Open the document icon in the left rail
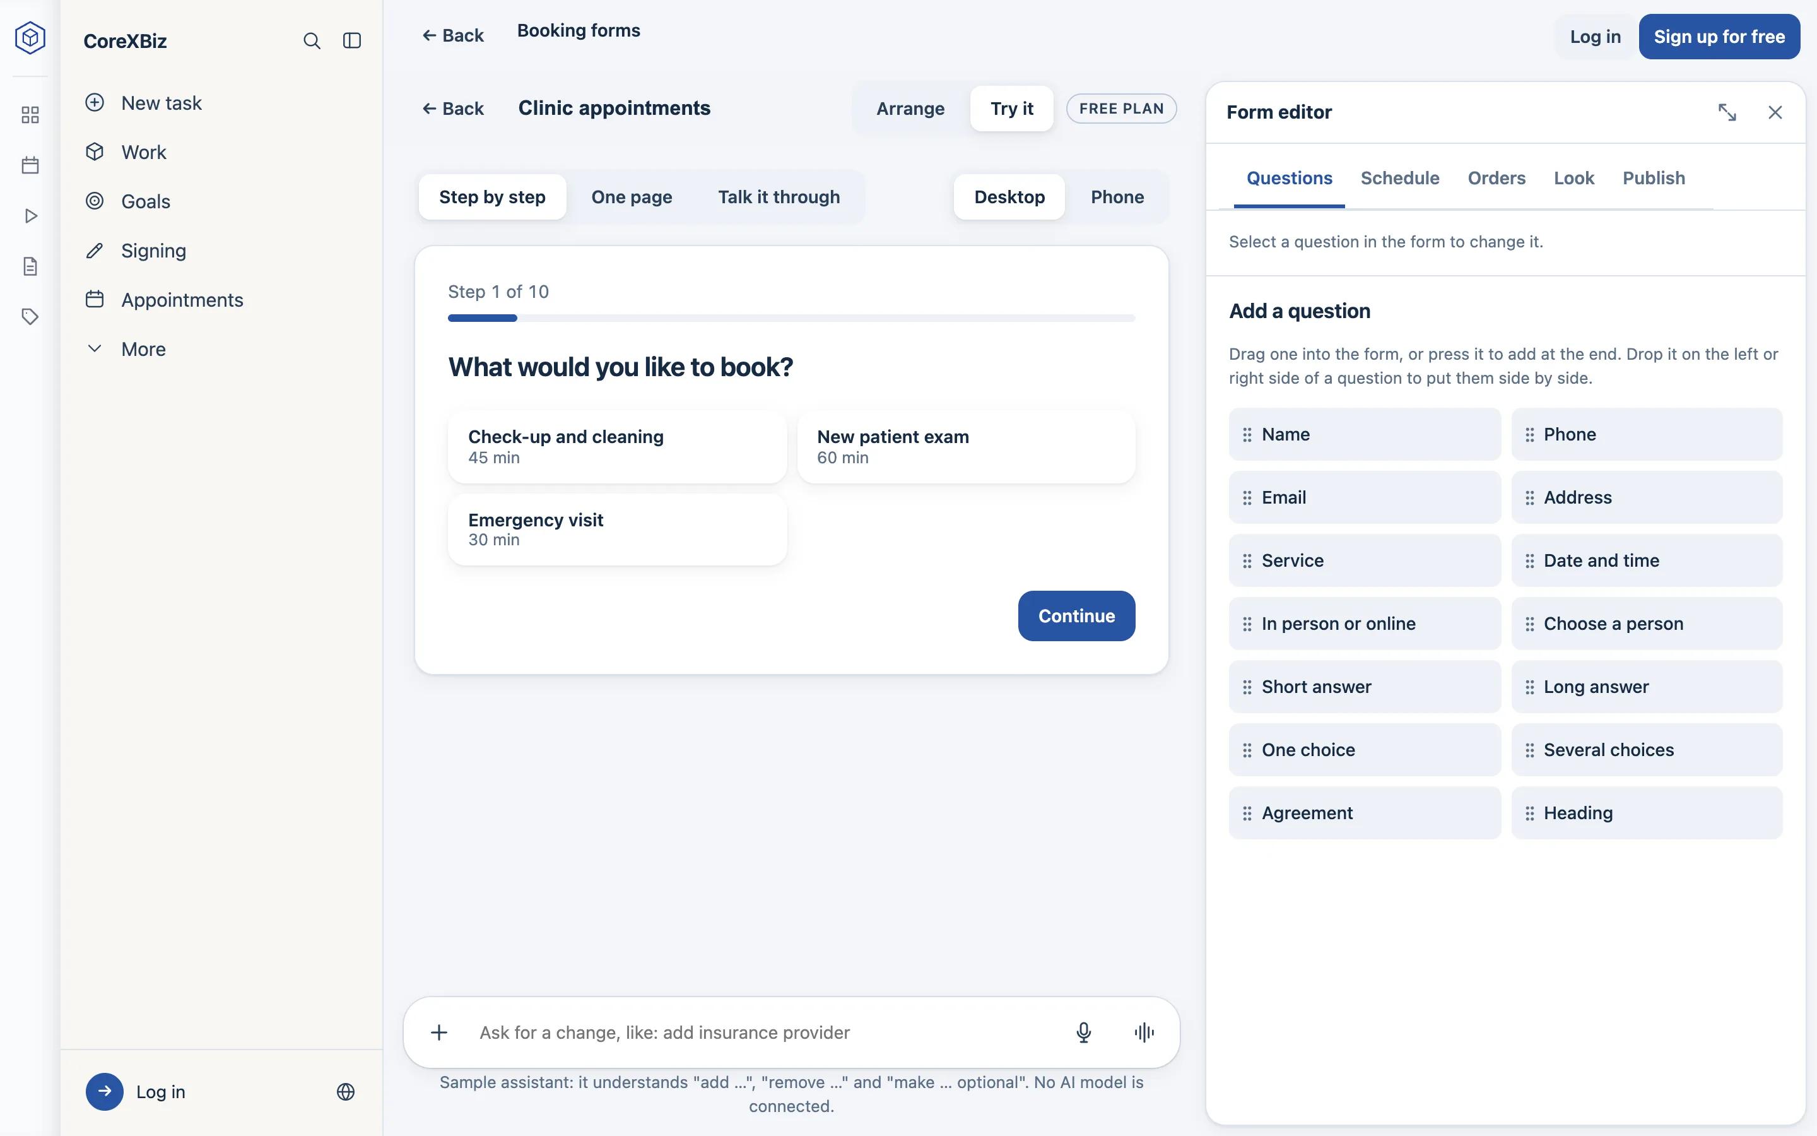The image size is (1817, 1136). tap(30, 266)
